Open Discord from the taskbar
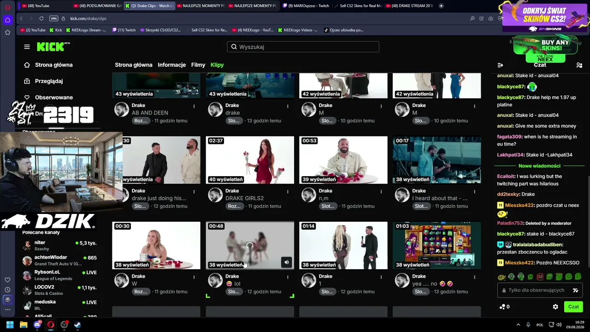 (37, 325)
